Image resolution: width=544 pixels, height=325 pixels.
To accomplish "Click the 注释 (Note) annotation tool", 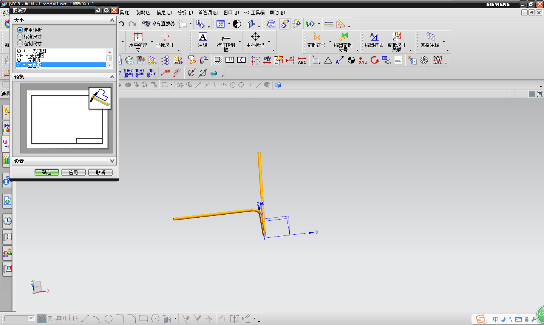I will point(203,40).
